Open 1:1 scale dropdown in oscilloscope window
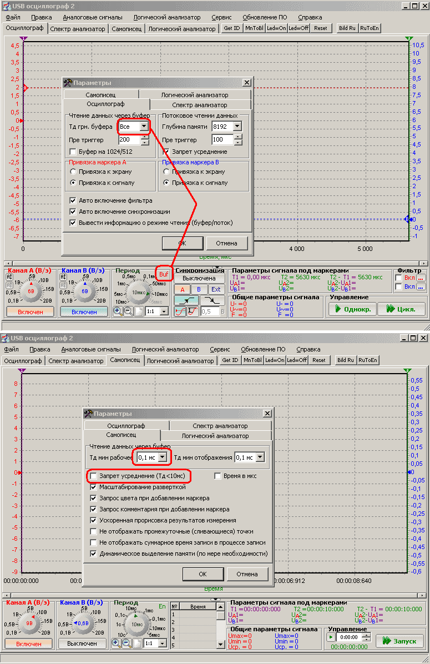Screen dimensions: 430x664 coord(164,311)
